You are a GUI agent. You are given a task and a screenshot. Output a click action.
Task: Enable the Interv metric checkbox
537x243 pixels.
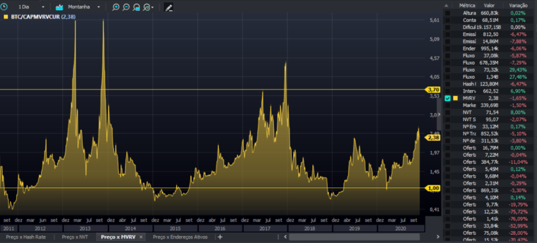tap(448, 91)
